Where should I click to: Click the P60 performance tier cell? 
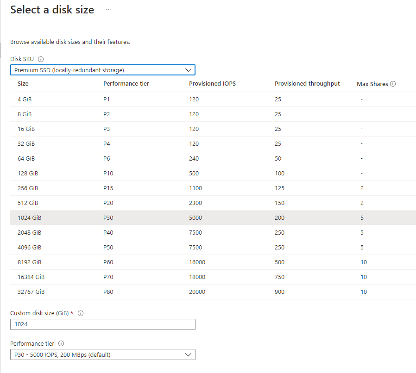point(108,262)
